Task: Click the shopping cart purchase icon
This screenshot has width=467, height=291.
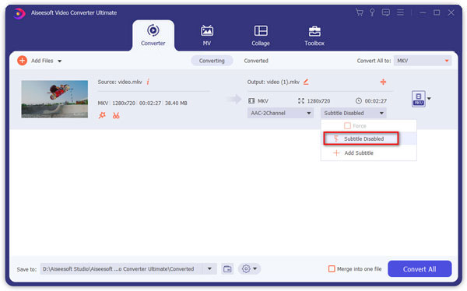Action: click(360, 12)
